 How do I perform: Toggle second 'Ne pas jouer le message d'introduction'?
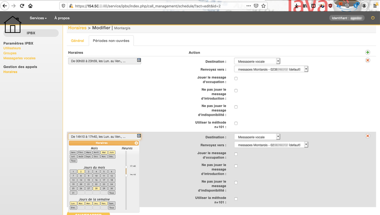(236, 166)
